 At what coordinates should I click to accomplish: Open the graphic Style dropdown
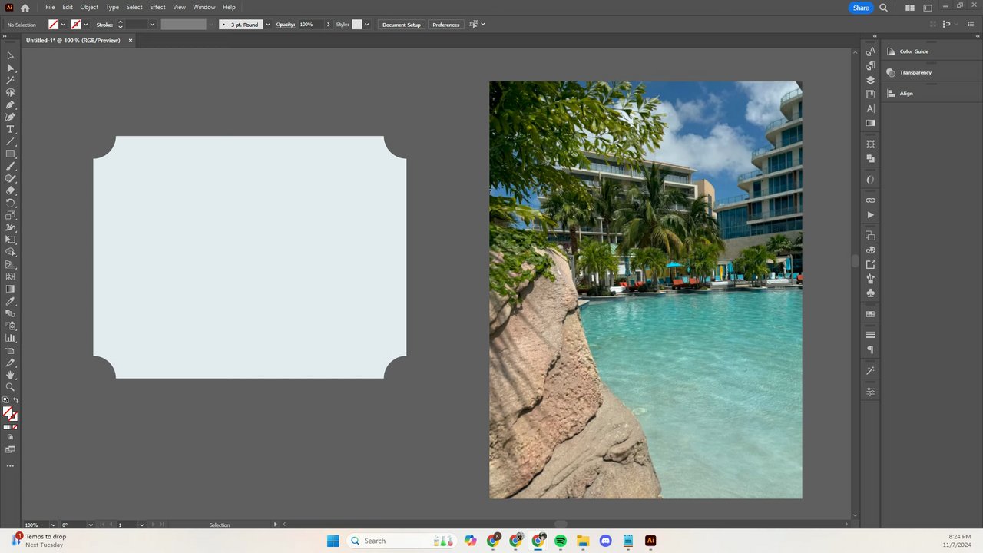click(366, 25)
